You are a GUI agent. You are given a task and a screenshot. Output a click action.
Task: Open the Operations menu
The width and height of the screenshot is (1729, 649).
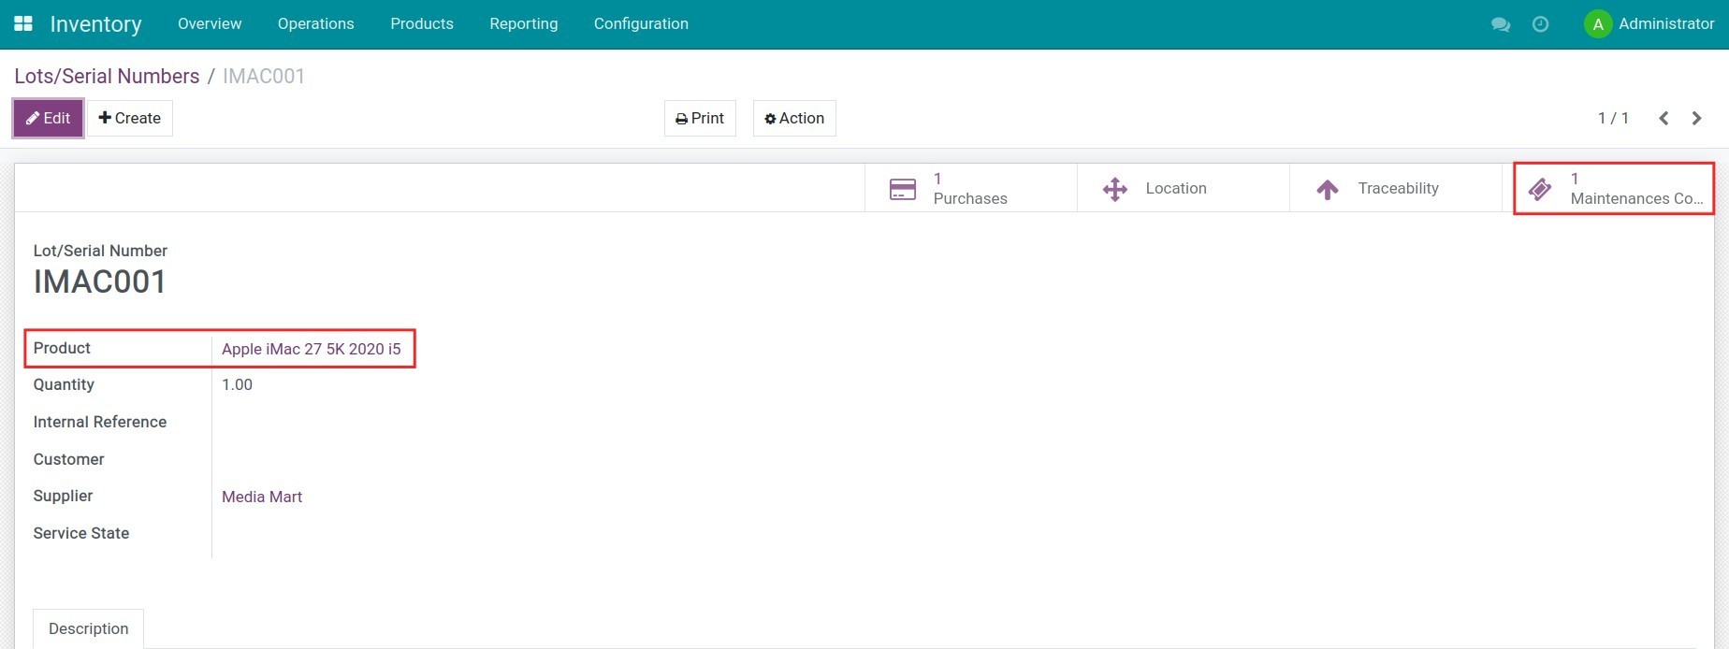click(315, 23)
